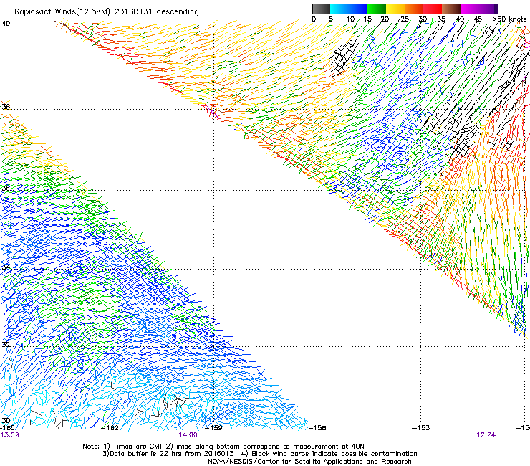Click the latitude label '32' on the left axis
This screenshot has width=530, height=466.
pos(6,345)
